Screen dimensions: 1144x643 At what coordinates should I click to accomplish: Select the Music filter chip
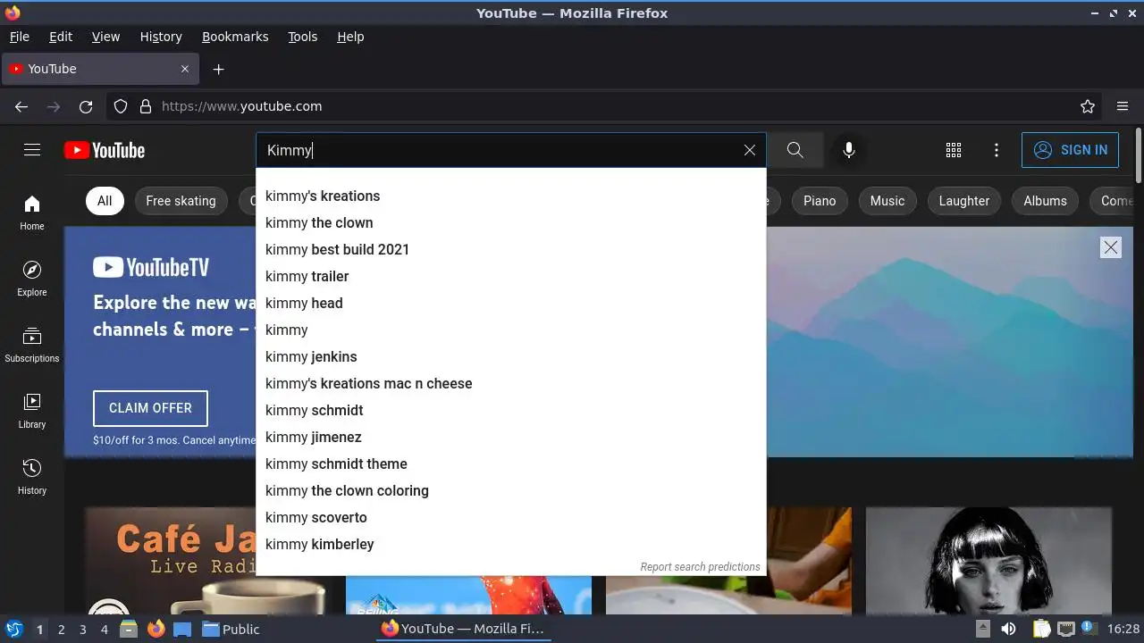887,201
